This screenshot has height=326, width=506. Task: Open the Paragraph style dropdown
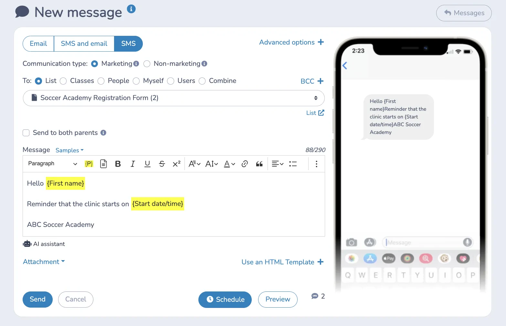click(53, 164)
